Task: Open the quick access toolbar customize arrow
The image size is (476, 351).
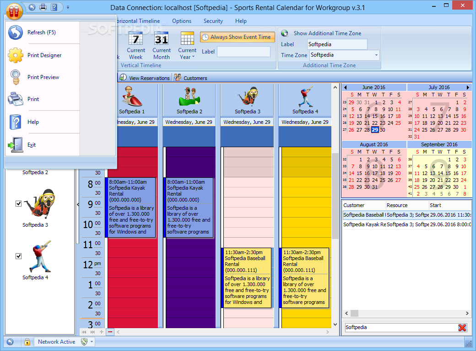Action: [68, 7]
